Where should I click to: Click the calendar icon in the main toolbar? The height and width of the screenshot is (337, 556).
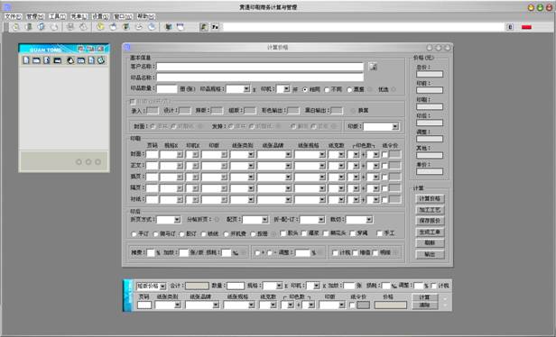(x=181, y=27)
